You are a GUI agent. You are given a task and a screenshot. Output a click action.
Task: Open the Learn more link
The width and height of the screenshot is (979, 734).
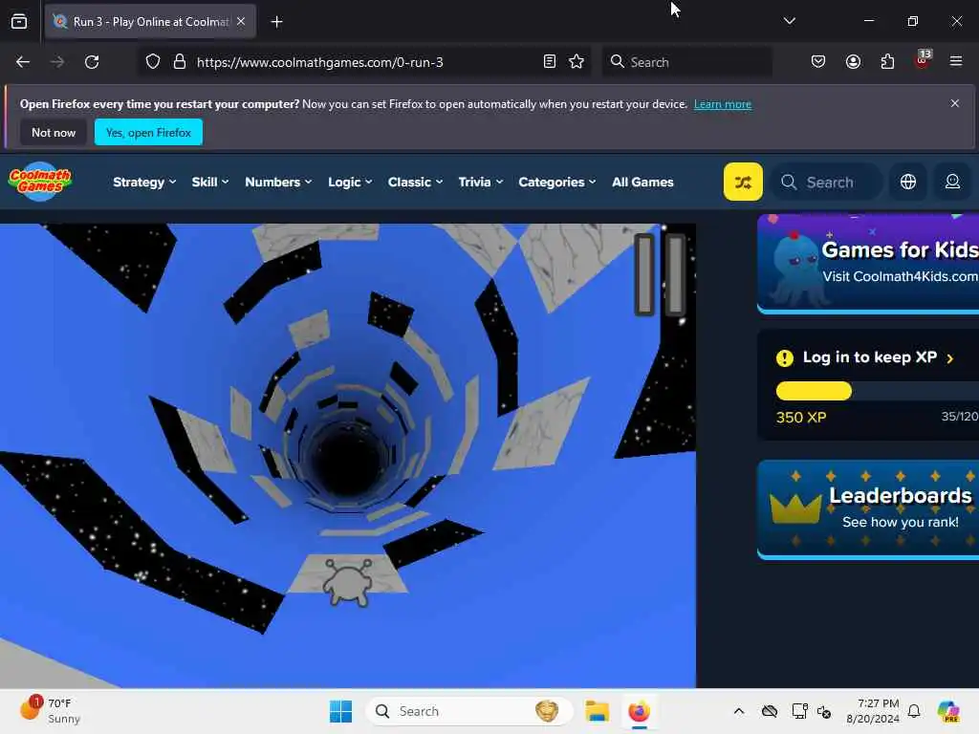coord(723,104)
